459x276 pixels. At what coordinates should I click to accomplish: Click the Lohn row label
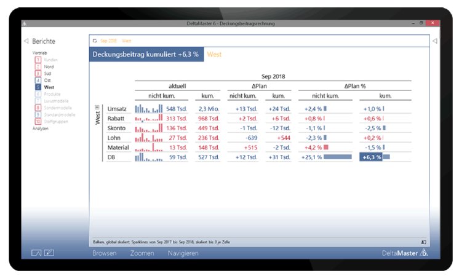point(114,138)
